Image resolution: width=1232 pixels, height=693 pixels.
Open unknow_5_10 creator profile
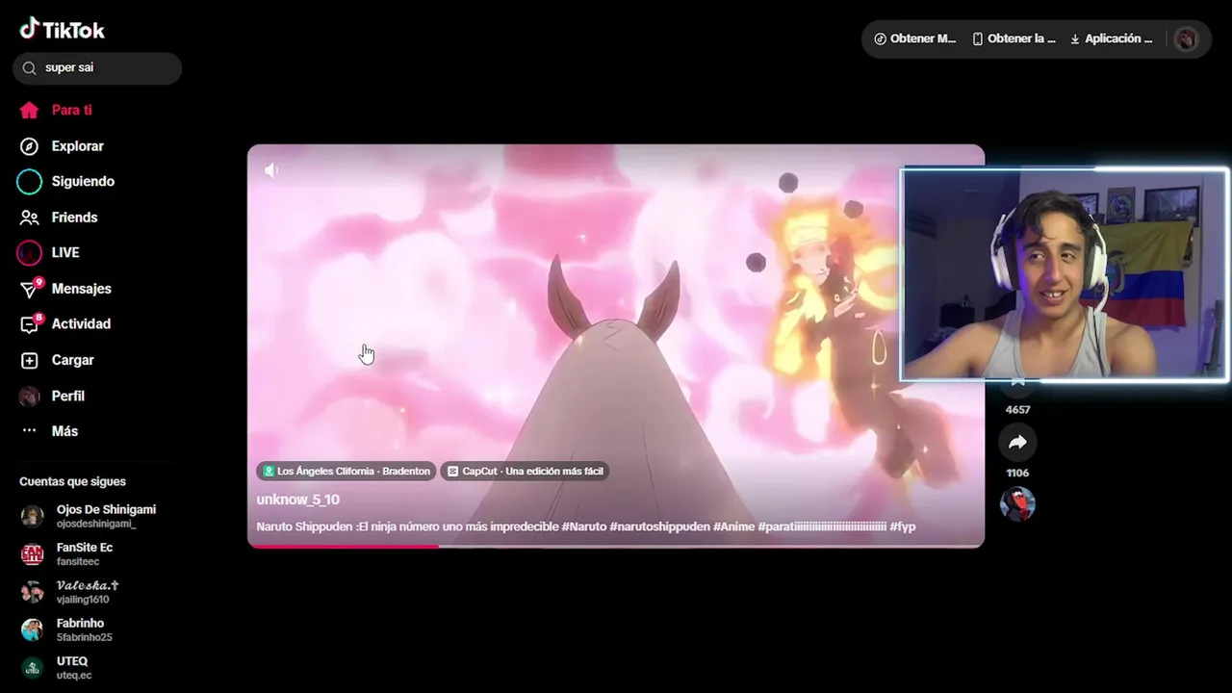[x=297, y=500]
